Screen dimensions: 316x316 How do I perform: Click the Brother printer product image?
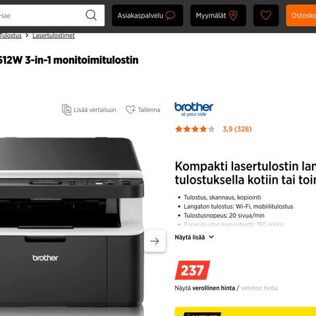click(x=71, y=222)
